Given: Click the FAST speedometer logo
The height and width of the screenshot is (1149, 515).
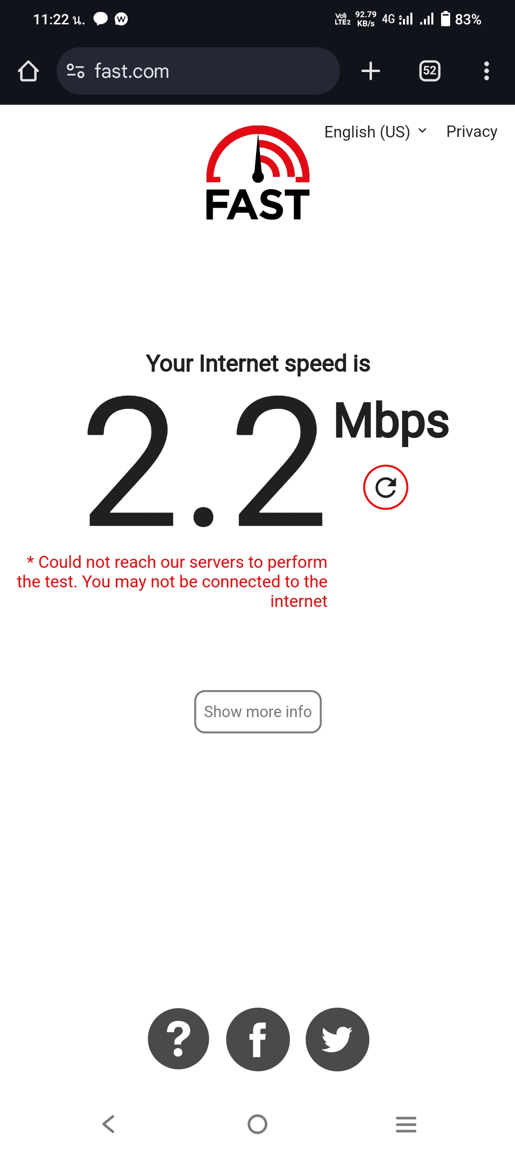Looking at the screenshot, I should click(258, 173).
